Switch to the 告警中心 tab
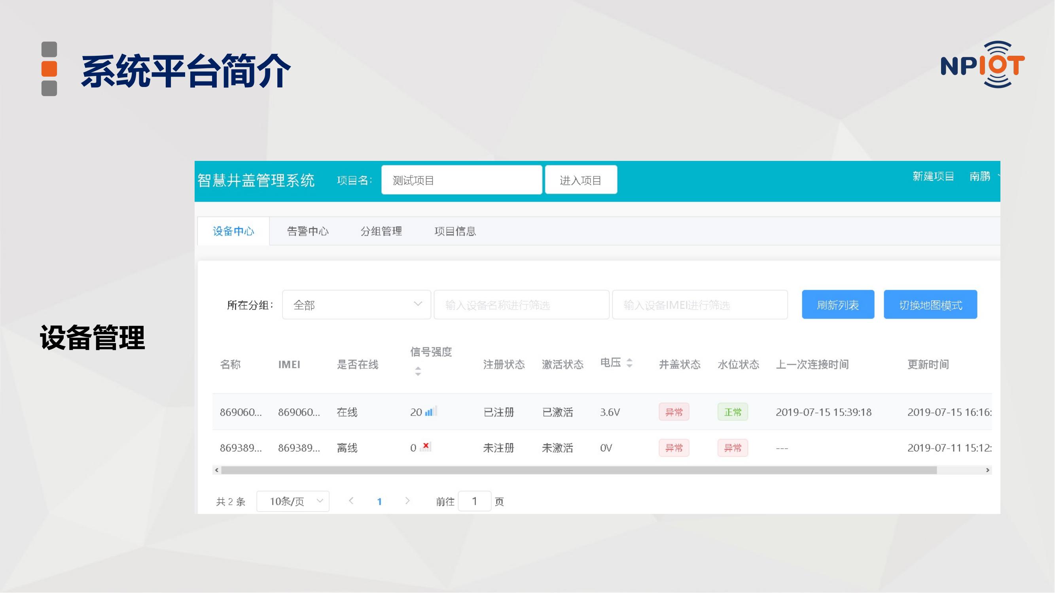 (x=308, y=232)
